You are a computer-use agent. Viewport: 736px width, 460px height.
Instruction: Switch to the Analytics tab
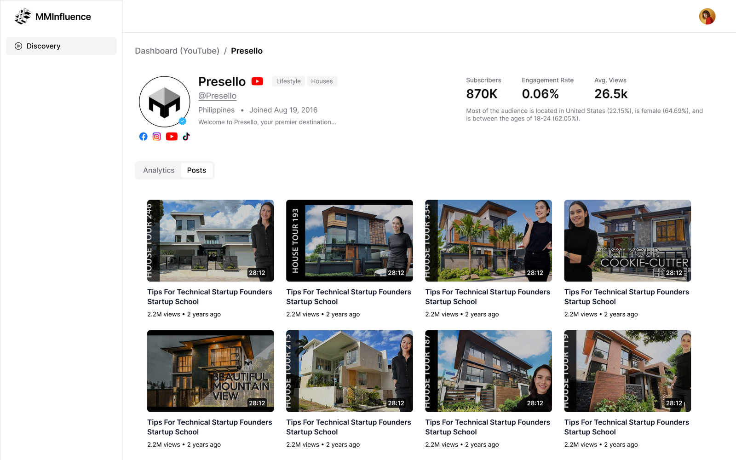(159, 170)
